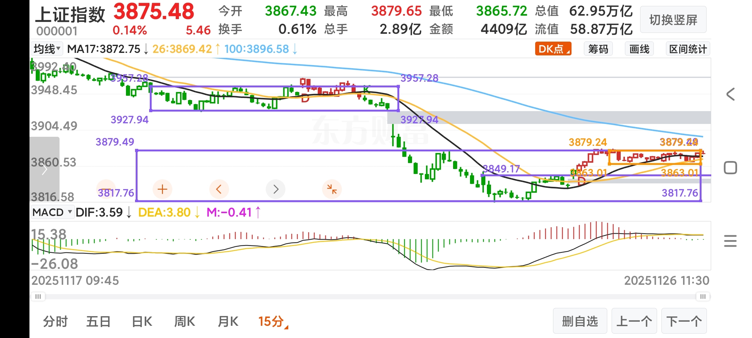Screen dimensions: 752x338
Task: Pan chart left with orange arrow icon
Action: (x=219, y=189)
